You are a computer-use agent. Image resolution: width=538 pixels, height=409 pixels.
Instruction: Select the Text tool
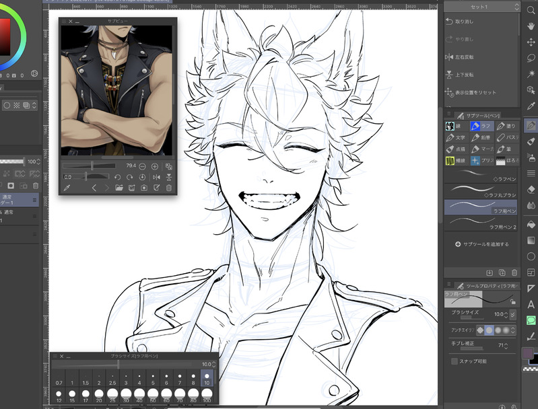pyautogui.click(x=531, y=305)
